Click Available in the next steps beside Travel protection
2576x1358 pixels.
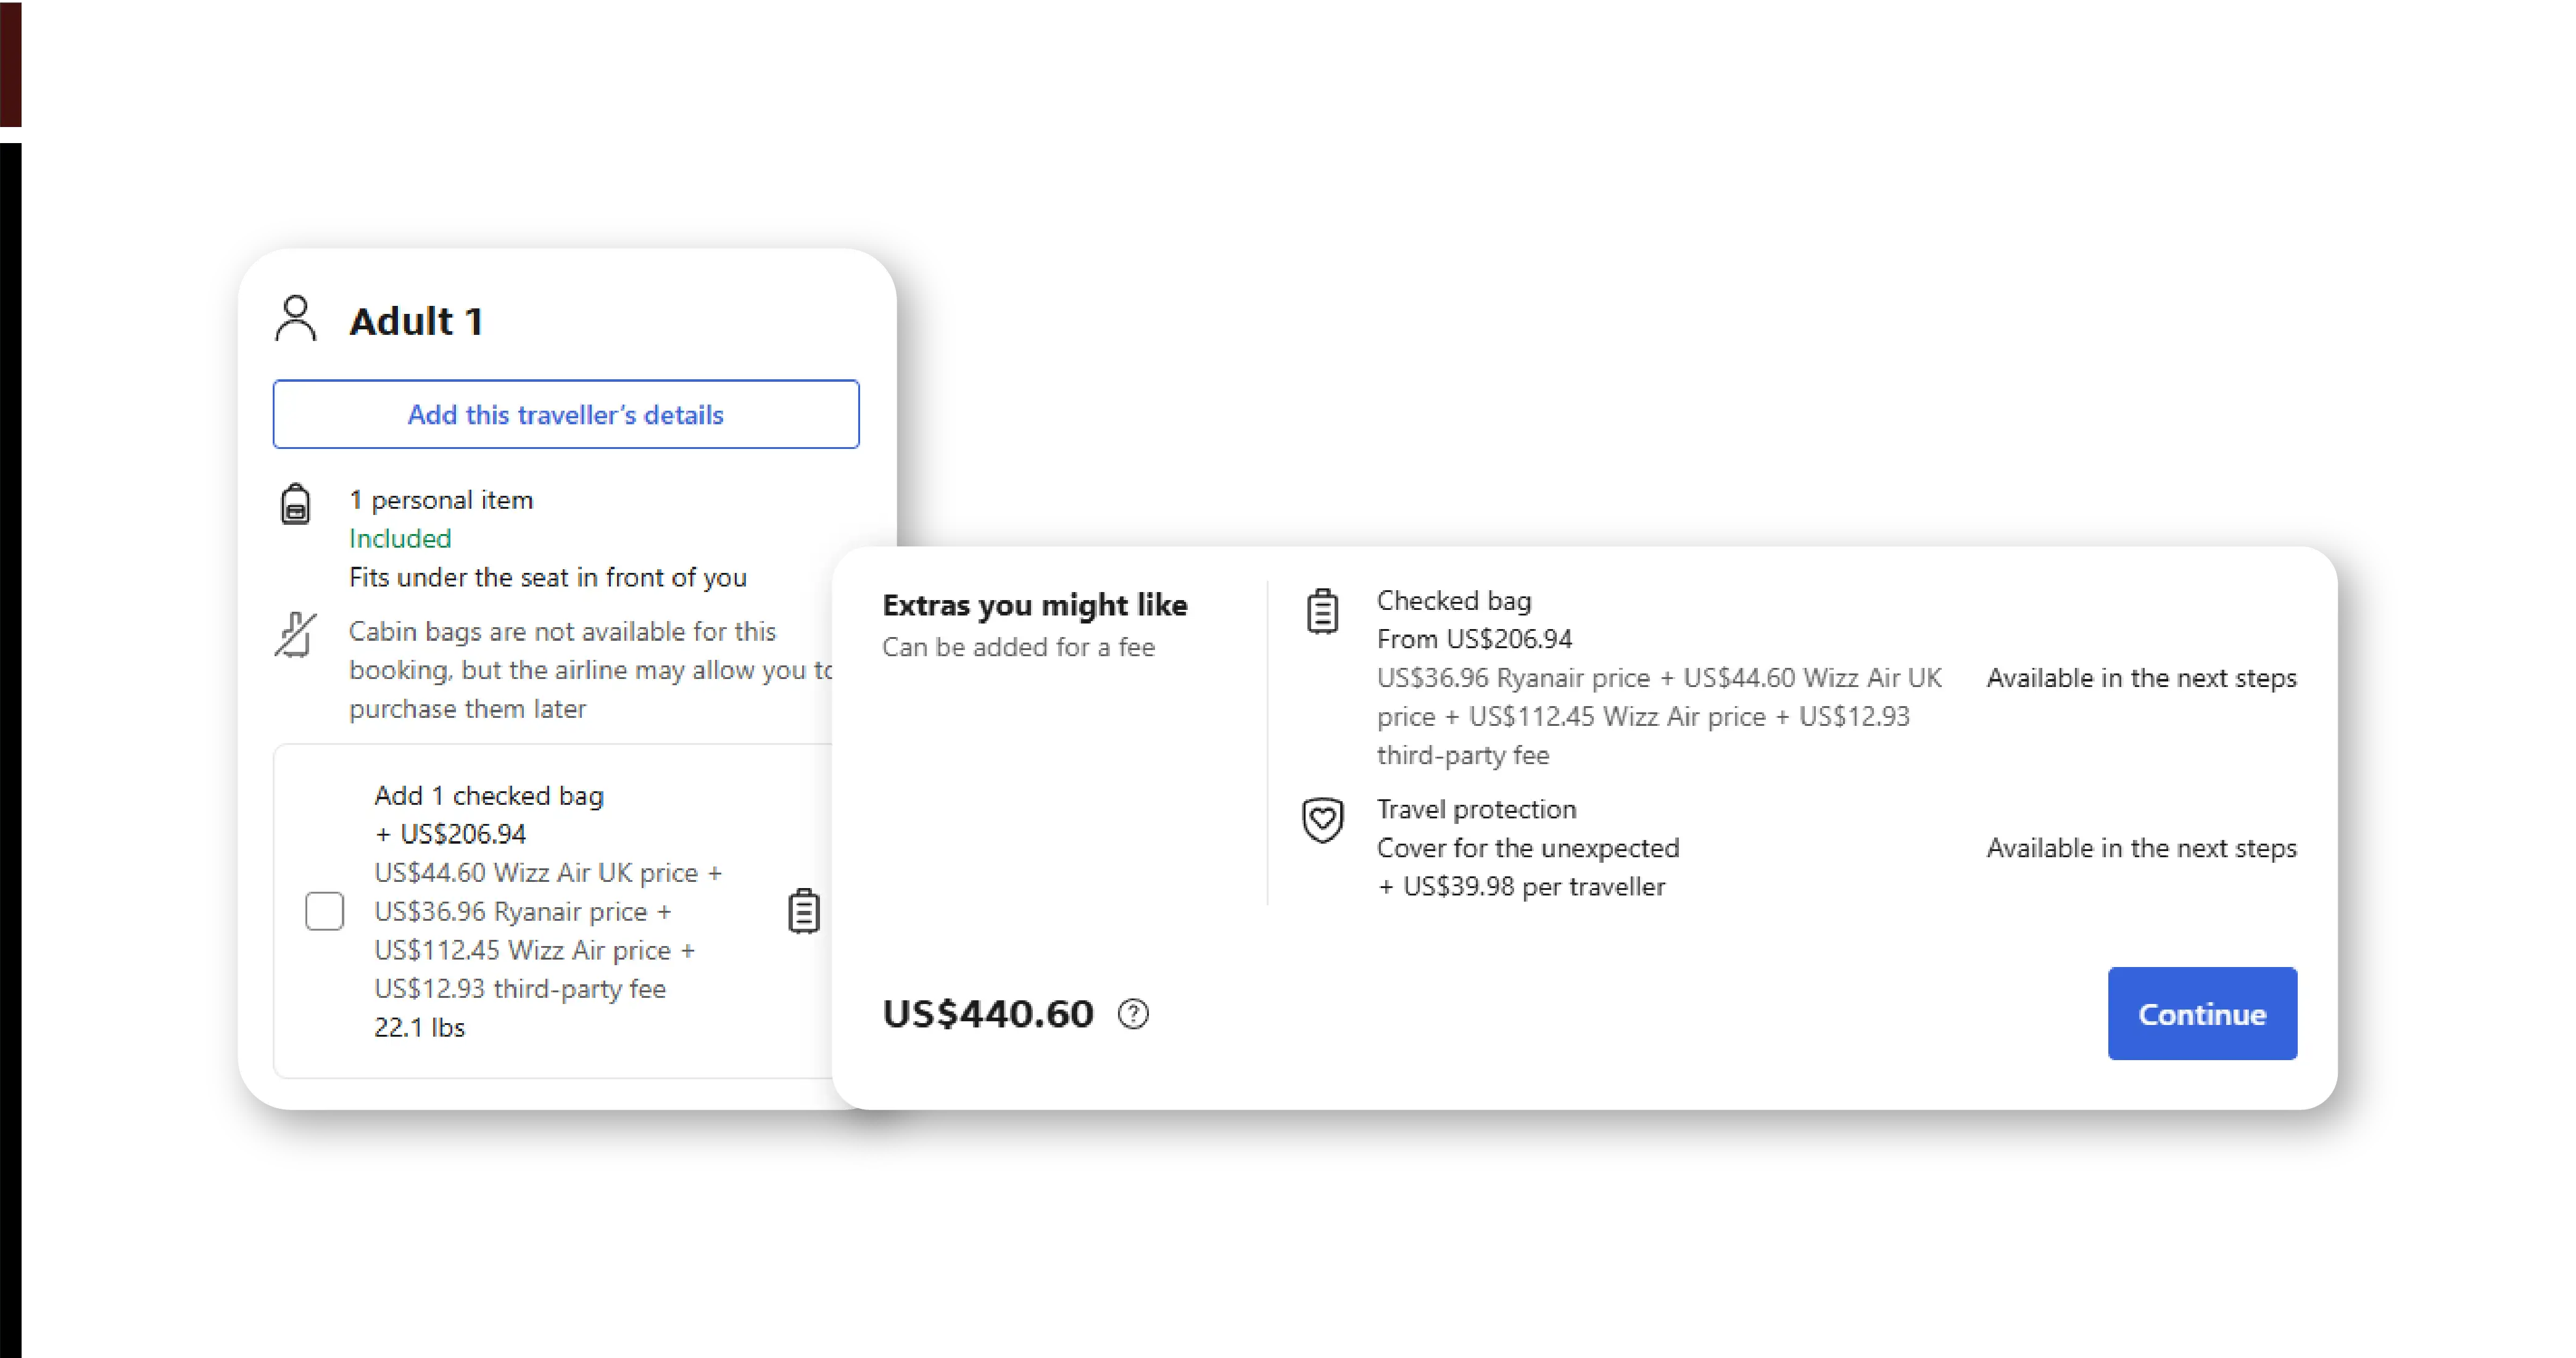pos(2141,847)
